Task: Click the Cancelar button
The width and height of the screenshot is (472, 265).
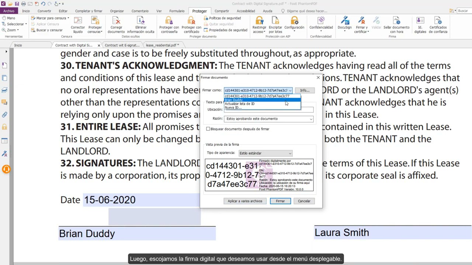Action: click(304, 201)
